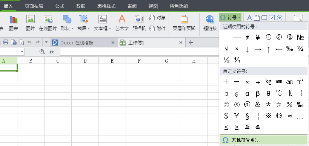309x146 pixels.
Task: Click the redo arrow icon
Action: [37, 42]
